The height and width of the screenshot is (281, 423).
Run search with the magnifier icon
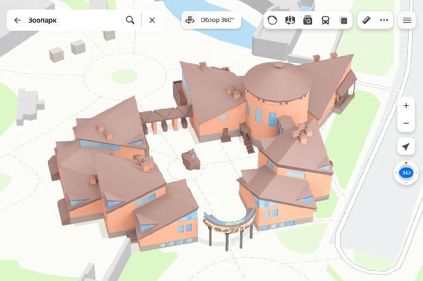(x=130, y=21)
